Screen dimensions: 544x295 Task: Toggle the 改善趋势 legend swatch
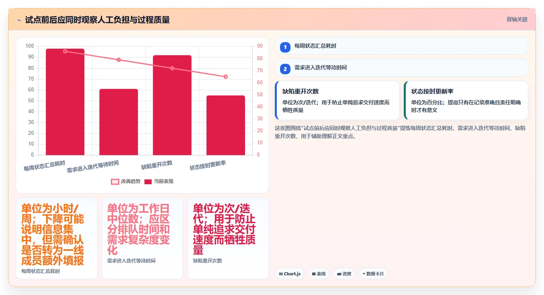point(115,181)
